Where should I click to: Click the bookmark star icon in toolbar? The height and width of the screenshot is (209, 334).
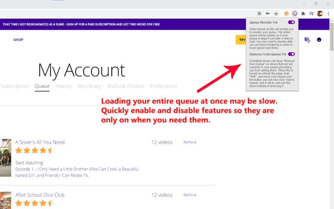point(276,14)
